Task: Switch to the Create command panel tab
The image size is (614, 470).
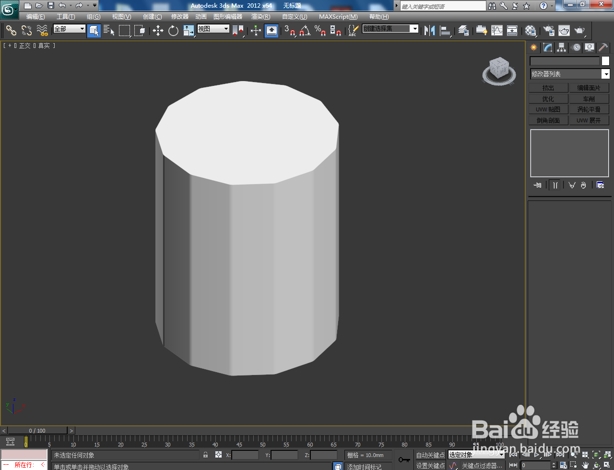Action: pos(534,47)
